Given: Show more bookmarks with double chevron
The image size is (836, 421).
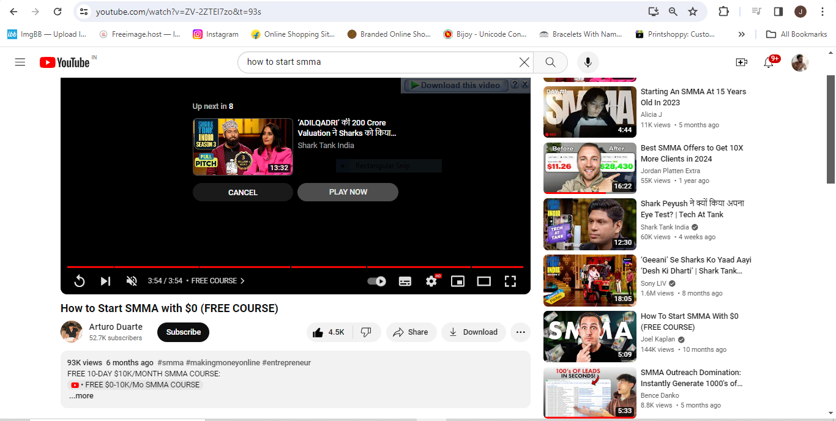Looking at the screenshot, I should pos(742,34).
